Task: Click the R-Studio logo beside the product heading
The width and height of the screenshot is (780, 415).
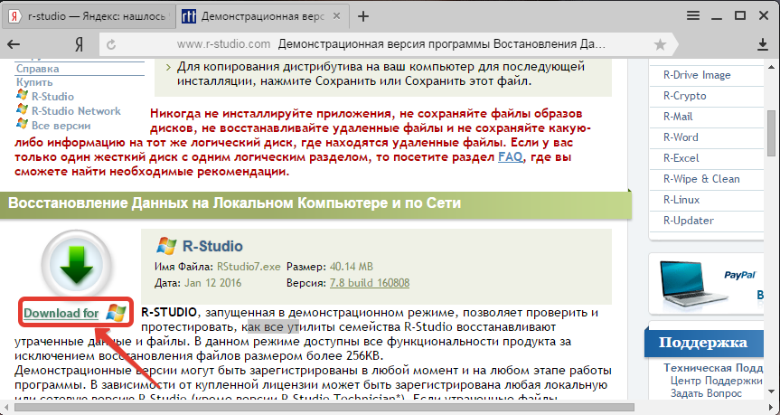Action: pyautogui.click(x=166, y=246)
